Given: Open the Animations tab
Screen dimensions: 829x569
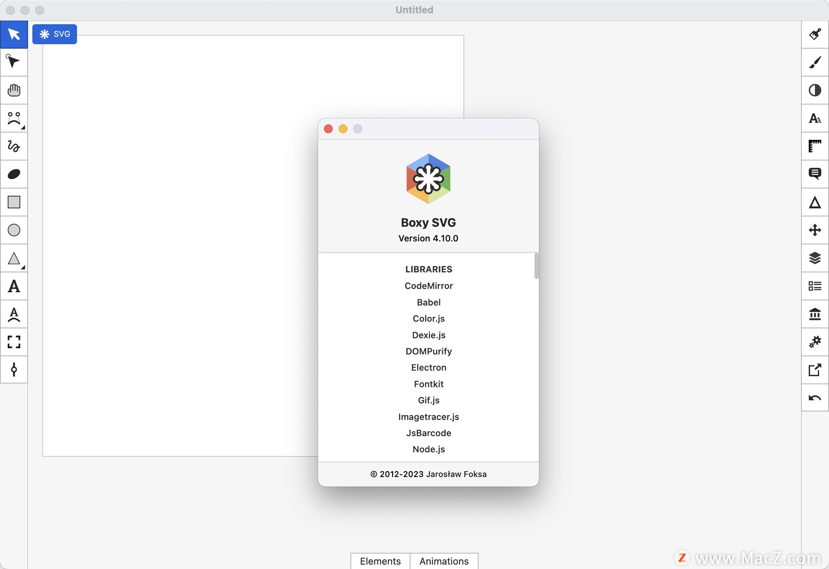Looking at the screenshot, I should coord(444,561).
